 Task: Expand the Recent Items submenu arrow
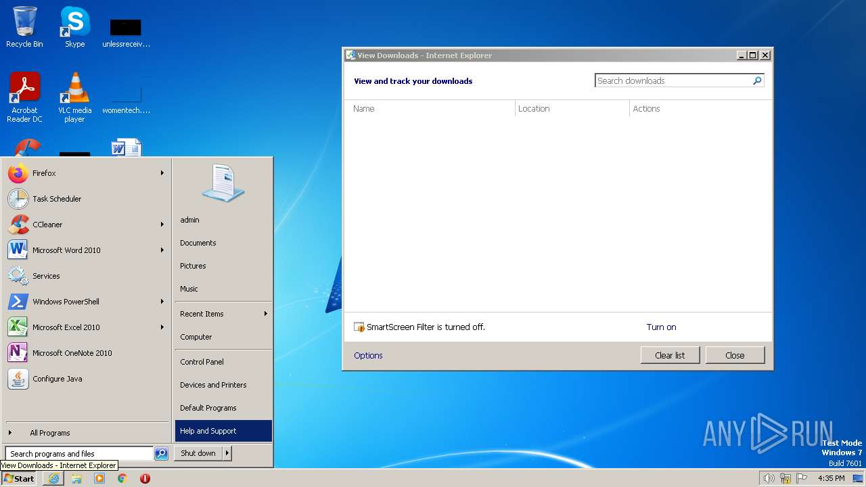(266, 314)
